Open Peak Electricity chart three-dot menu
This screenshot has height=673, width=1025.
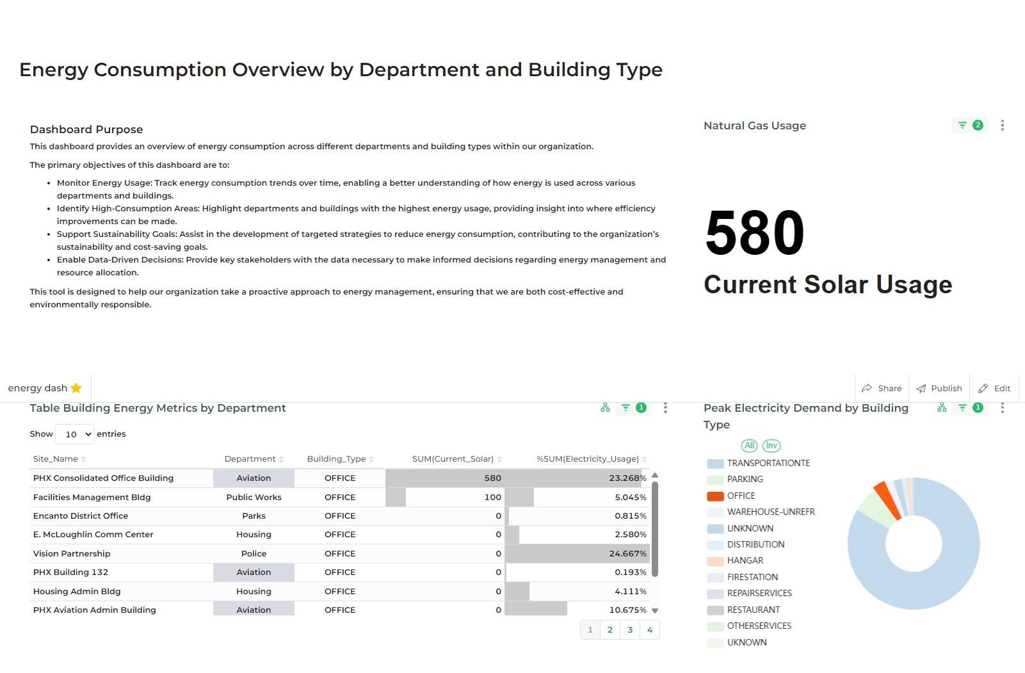click(1003, 408)
